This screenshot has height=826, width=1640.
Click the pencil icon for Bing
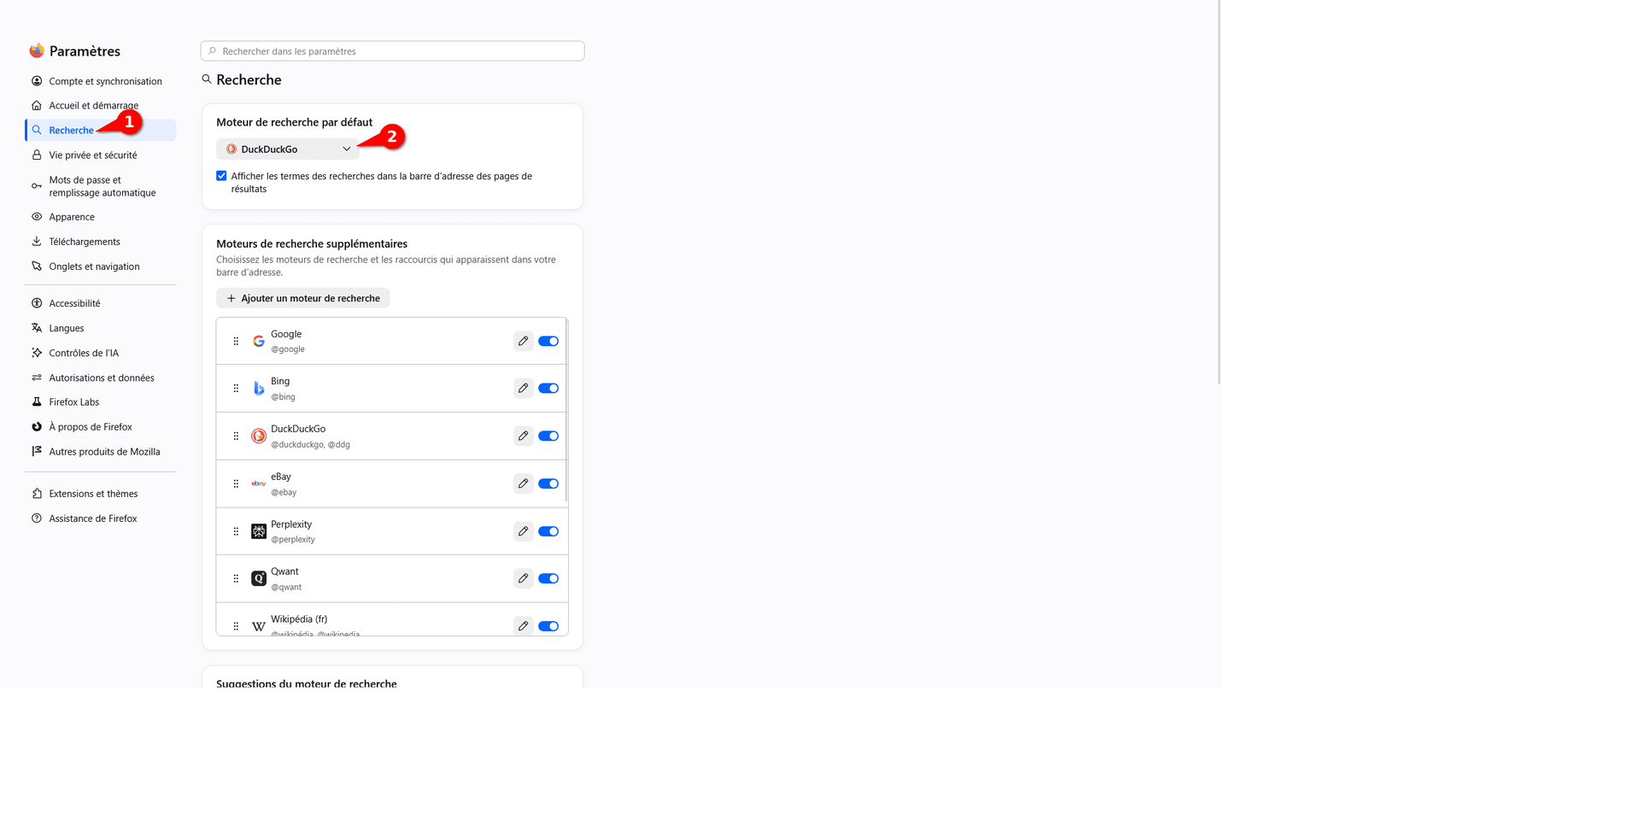coord(524,388)
